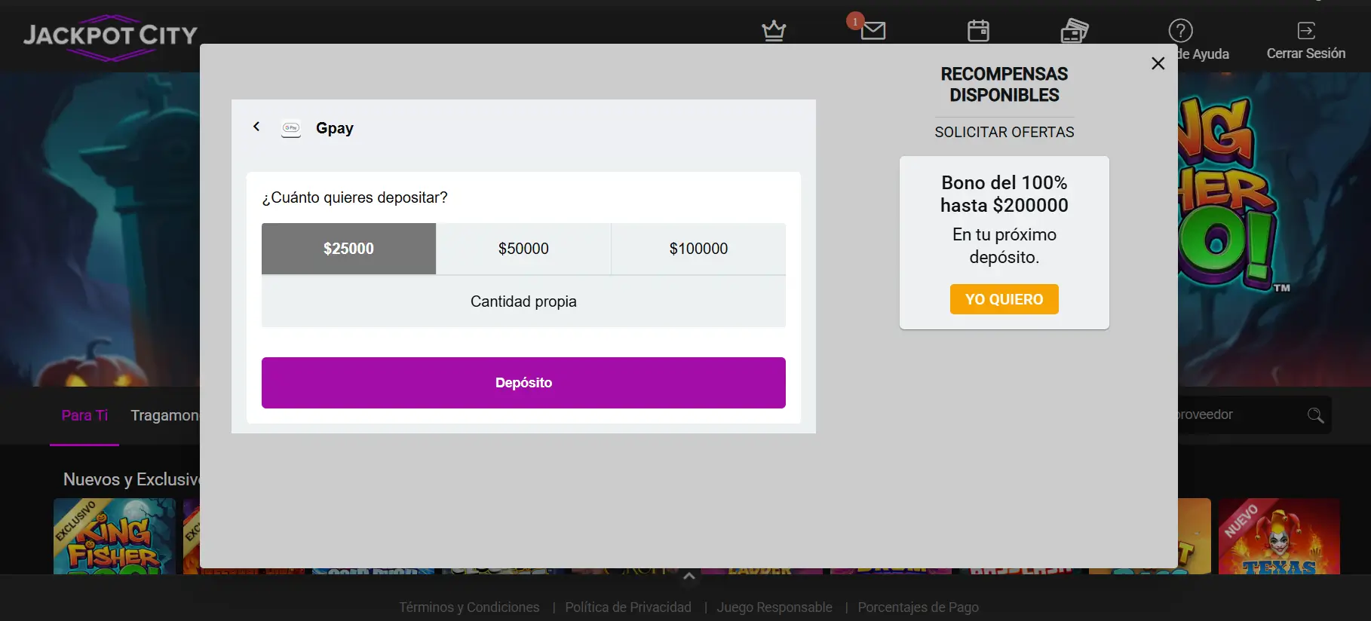Go back using the arrow beside Gpay
This screenshot has width=1371, height=621.
pyautogui.click(x=256, y=127)
